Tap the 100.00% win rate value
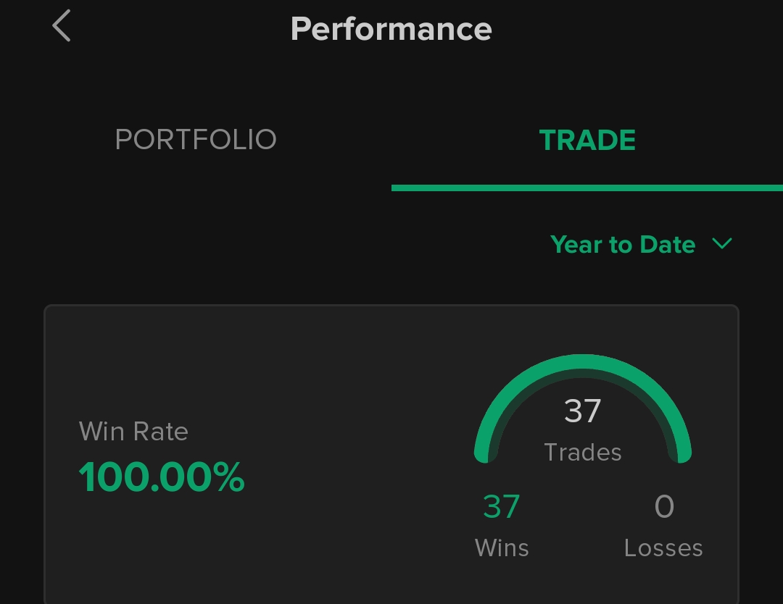The height and width of the screenshot is (604, 783). click(162, 477)
